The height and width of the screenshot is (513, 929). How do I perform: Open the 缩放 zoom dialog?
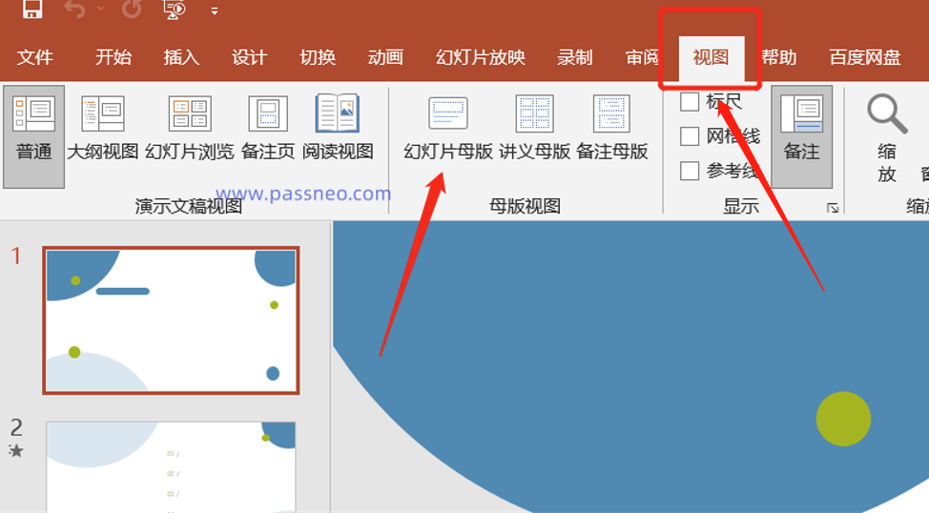(x=887, y=138)
